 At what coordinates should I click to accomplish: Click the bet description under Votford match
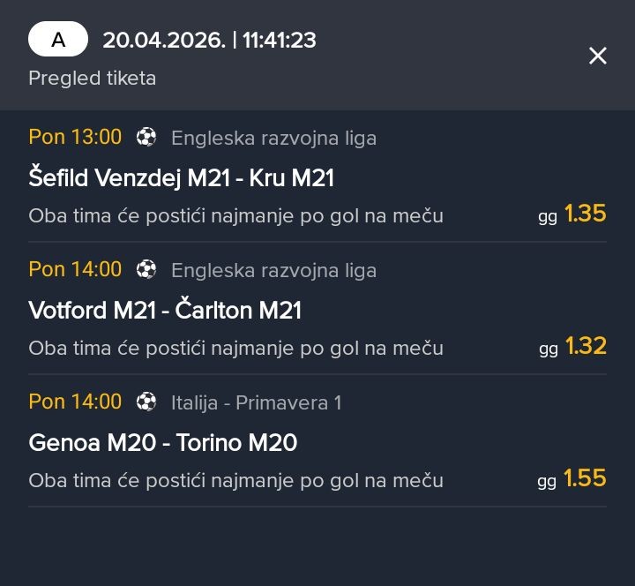click(235, 348)
